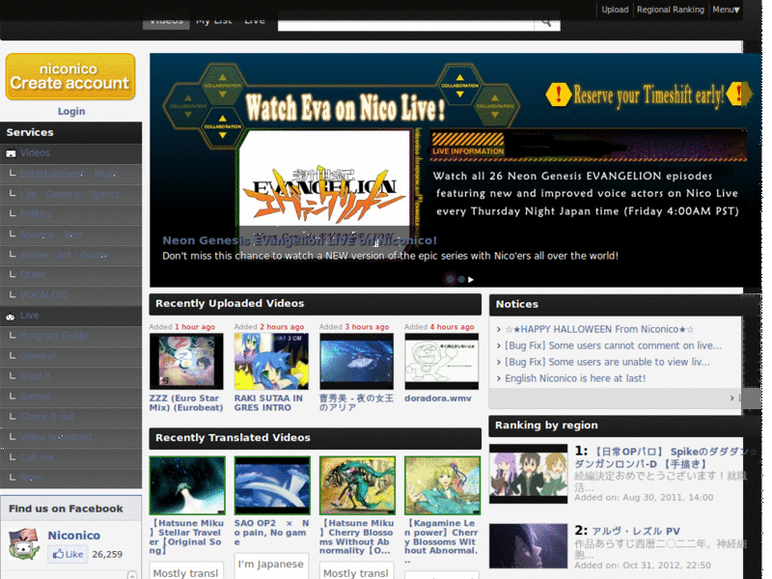Click the search input field
772x579 pixels.
[406, 23]
